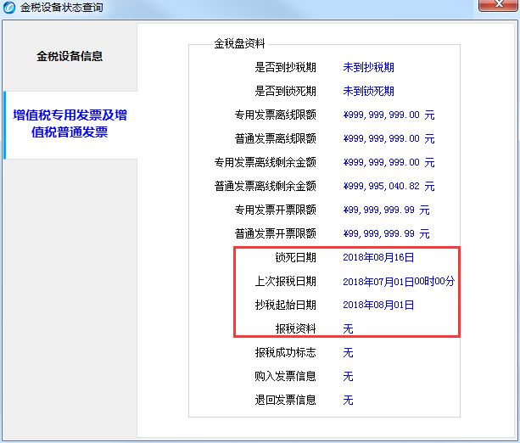Select the 专用发票离线剩余金额 value
The image size is (520, 443).
(x=389, y=162)
